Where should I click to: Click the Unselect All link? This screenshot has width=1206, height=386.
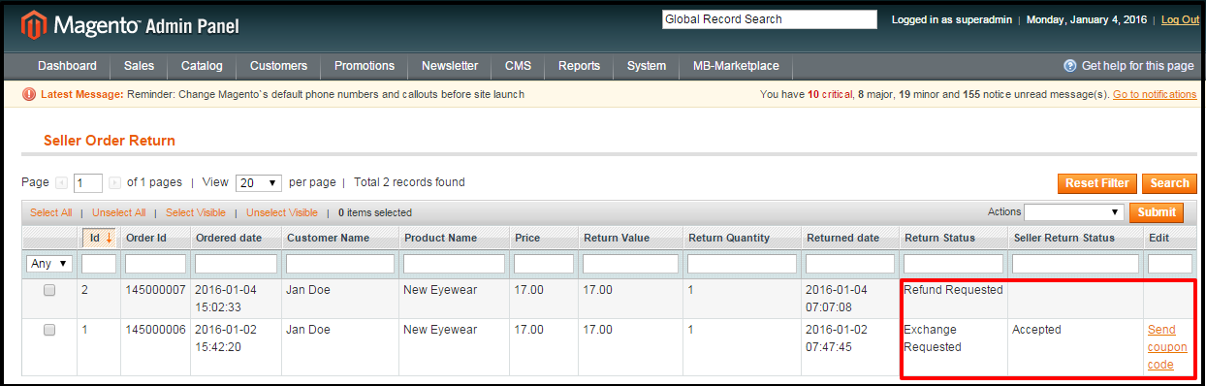tap(118, 212)
